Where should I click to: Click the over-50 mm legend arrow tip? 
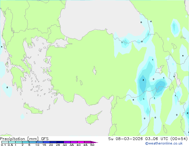click(x=94, y=142)
